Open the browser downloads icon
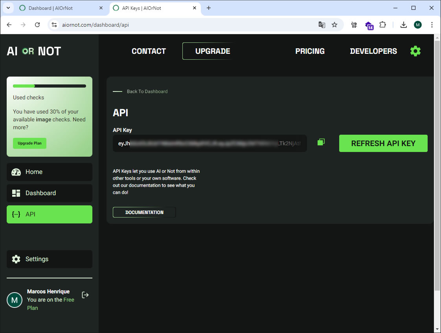441x333 pixels. click(404, 25)
